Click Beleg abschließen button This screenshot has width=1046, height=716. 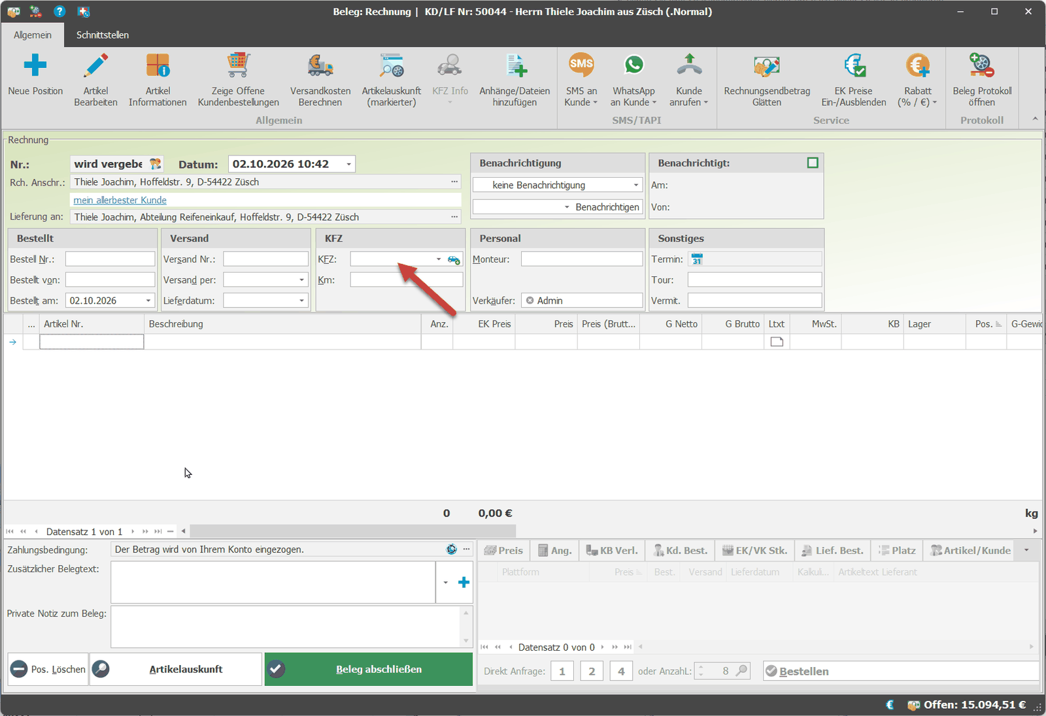coord(369,669)
